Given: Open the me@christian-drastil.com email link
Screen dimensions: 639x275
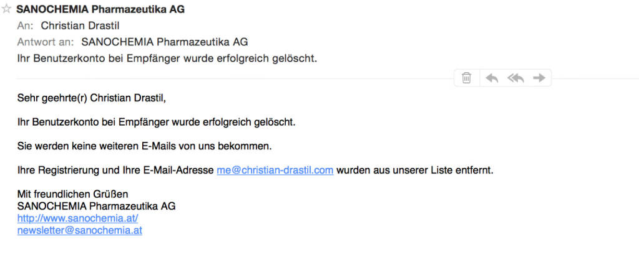Looking at the screenshot, I should [275, 170].
